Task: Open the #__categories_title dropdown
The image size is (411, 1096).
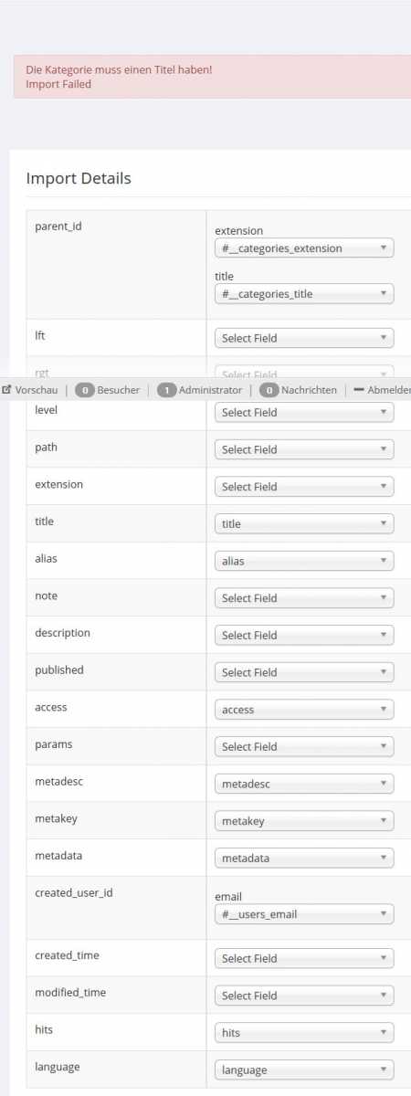Action: [x=304, y=294]
